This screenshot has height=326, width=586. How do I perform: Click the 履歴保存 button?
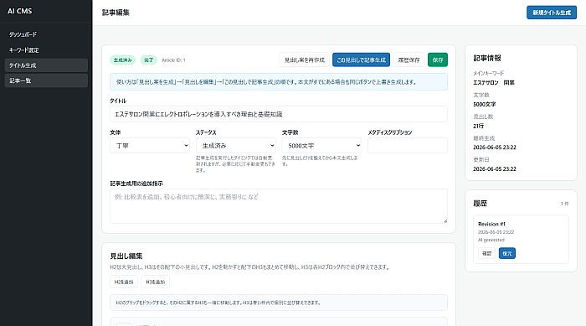pyautogui.click(x=409, y=60)
